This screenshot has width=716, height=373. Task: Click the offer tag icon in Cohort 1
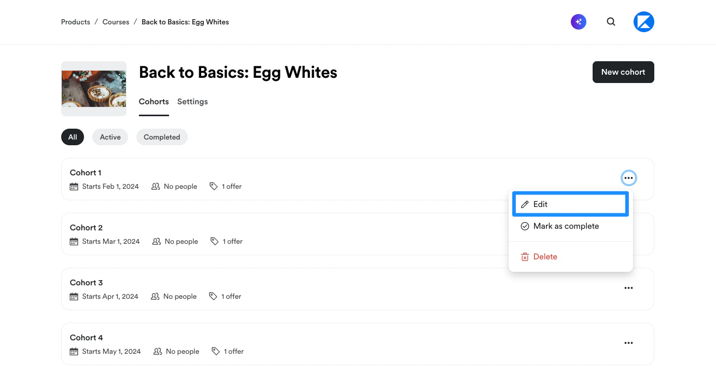(214, 187)
